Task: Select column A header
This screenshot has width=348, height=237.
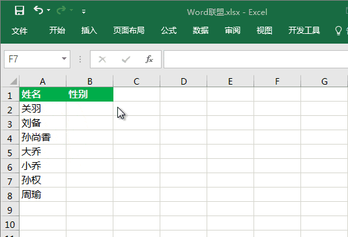Action: 42,81
